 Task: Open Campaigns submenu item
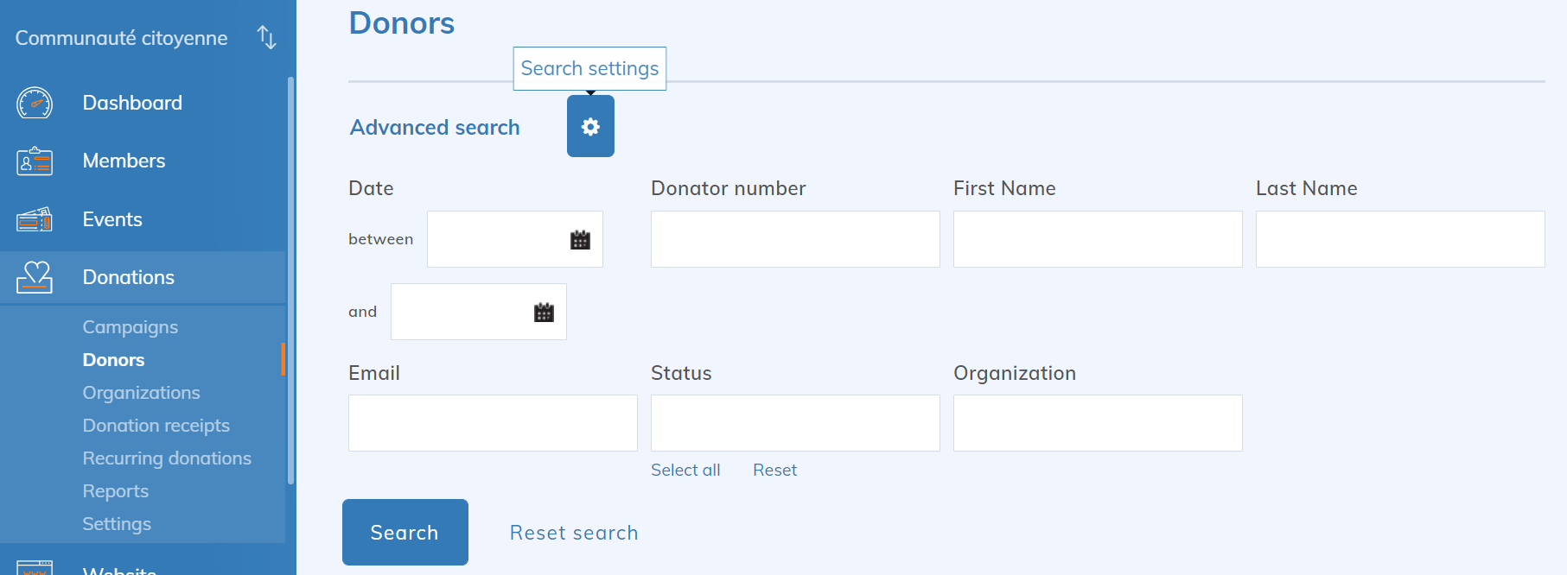pyautogui.click(x=131, y=327)
